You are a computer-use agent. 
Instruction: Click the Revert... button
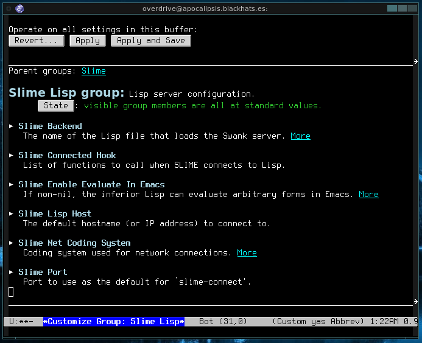tap(37, 41)
